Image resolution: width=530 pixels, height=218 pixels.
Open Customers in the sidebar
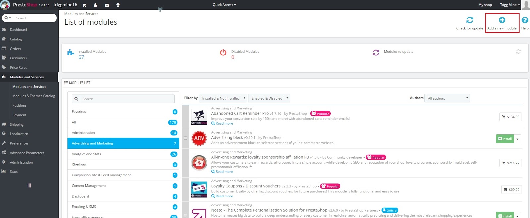click(18, 58)
